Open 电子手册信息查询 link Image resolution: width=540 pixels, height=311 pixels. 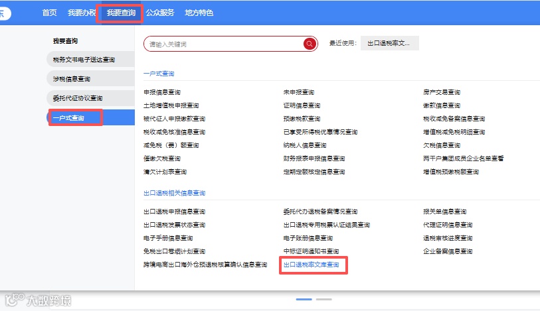tap(168, 238)
